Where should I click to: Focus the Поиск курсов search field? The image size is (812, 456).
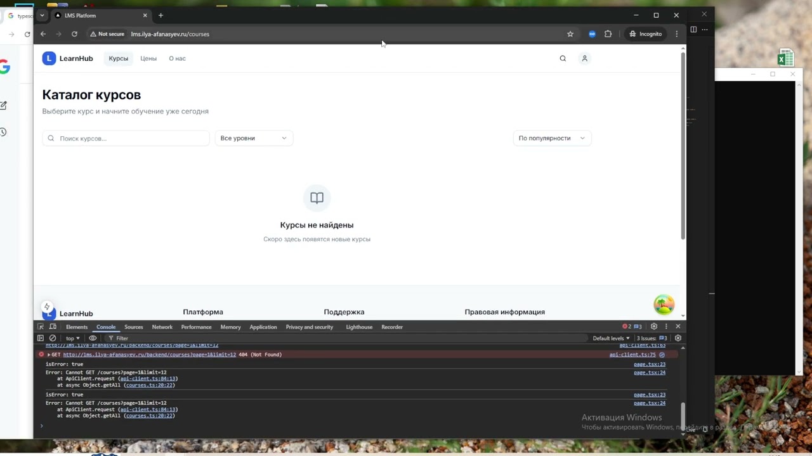(126, 138)
